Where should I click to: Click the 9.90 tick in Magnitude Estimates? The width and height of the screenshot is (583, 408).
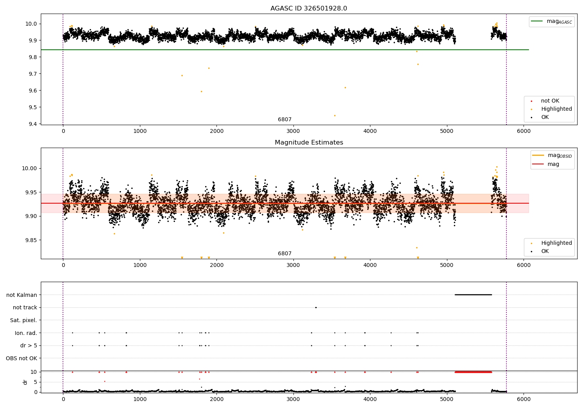coord(31,216)
